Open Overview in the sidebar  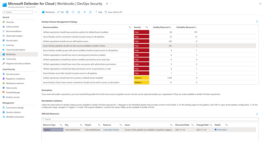tap(10, 22)
